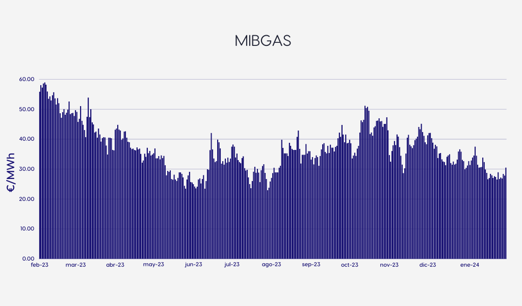Select the 0.00 baseline axis label
This screenshot has height=306, width=522.
tap(28, 258)
